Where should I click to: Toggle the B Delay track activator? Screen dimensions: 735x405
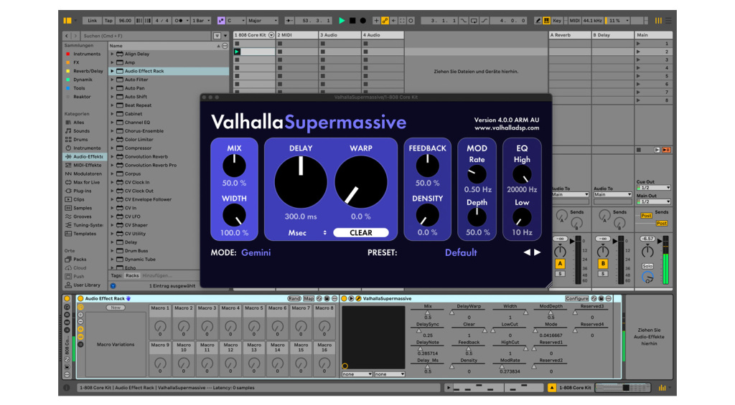[x=603, y=264]
